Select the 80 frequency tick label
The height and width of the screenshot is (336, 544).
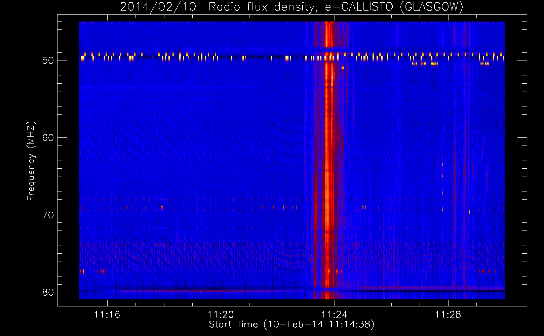(x=48, y=292)
